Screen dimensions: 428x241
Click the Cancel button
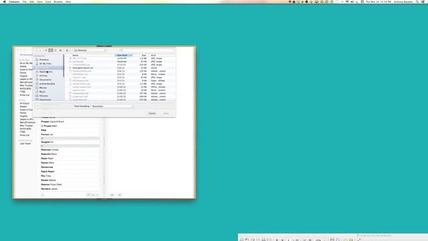[152, 113]
